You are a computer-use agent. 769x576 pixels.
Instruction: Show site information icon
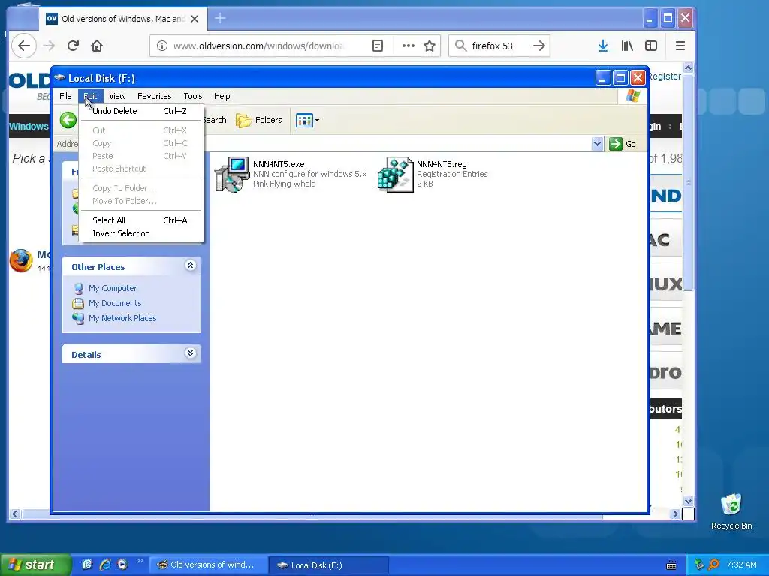(162, 46)
